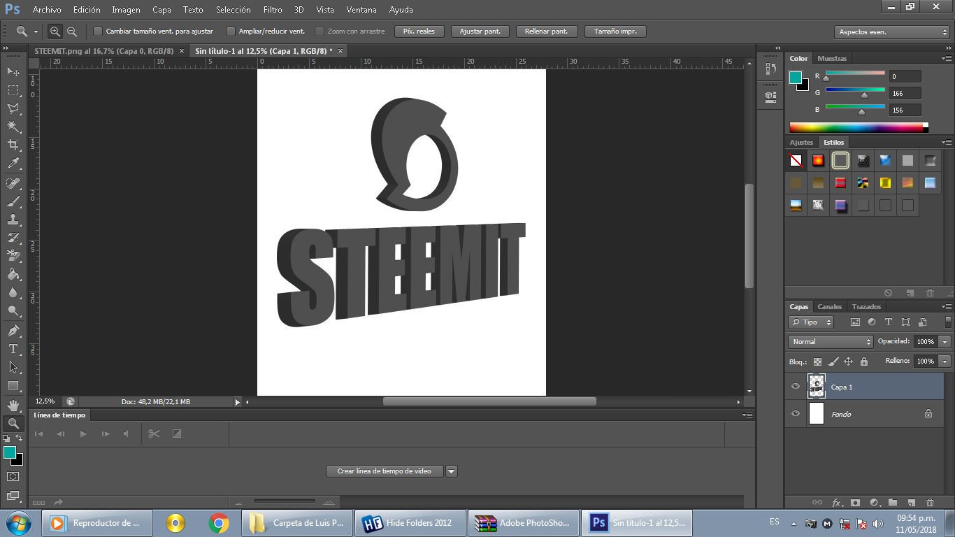The height and width of the screenshot is (537, 955).
Task: Select the History Brush tool
Action: coord(13,238)
